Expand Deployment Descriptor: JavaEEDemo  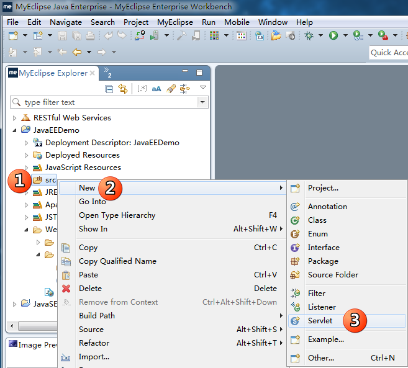26,143
